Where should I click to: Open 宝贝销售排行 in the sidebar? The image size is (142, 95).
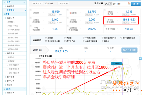pos(14,65)
